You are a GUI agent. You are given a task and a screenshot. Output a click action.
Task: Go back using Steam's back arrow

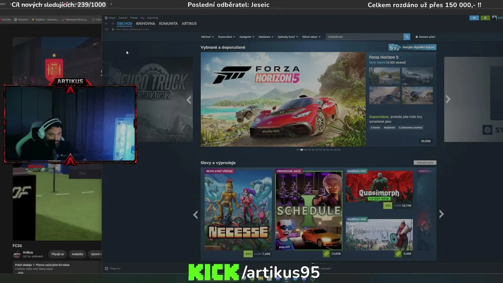106,24
